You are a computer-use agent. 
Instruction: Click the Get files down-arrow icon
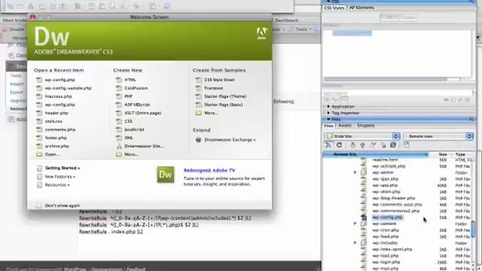click(x=352, y=145)
